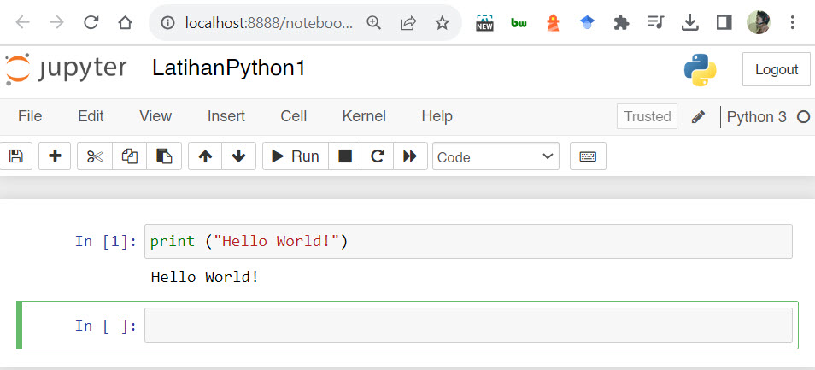Open the zoom magnifier in address bar
The height and width of the screenshot is (370, 815).
click(373, 23)
